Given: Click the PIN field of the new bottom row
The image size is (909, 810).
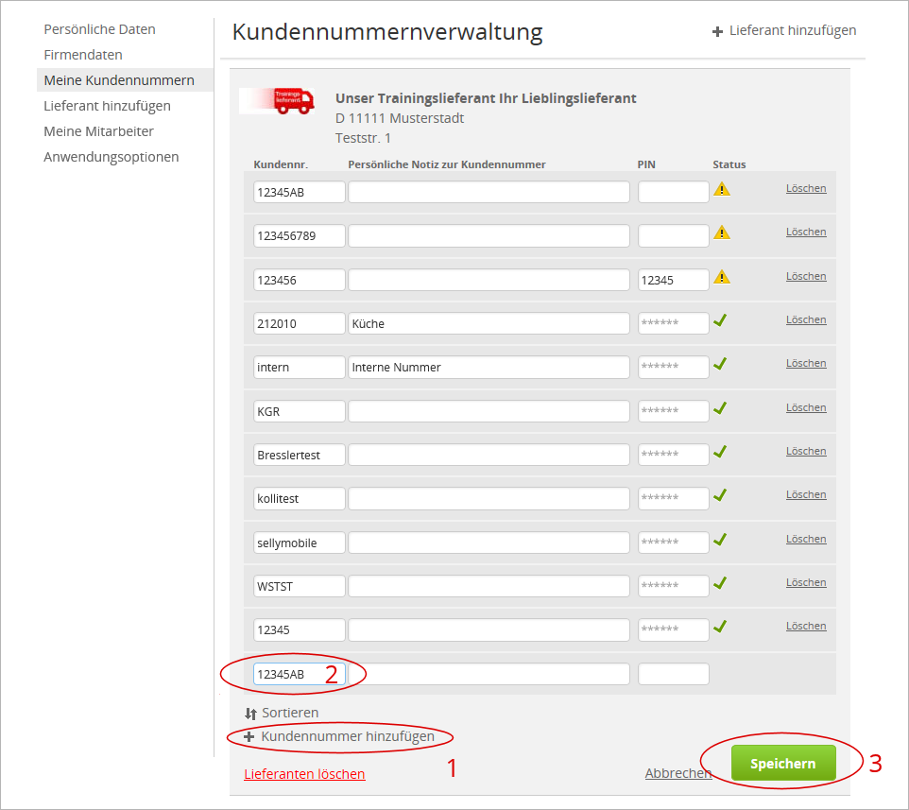Looking at the screenshot, I should (673, 674).
